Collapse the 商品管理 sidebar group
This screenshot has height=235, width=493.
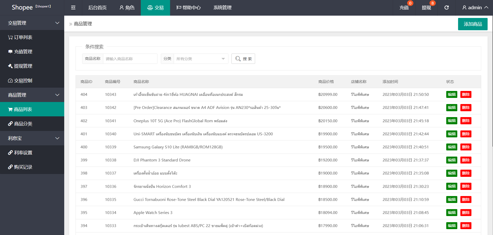(x=32, y=95)
